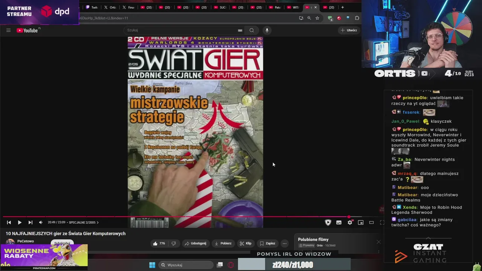This screenshot has width=482, height=271.
Task: Open the Opera icon on taskbar
Action: [231, 265]
